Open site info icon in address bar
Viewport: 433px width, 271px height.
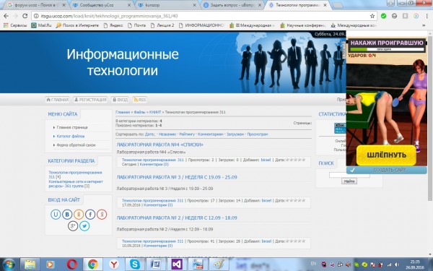[x=36, y=16]
